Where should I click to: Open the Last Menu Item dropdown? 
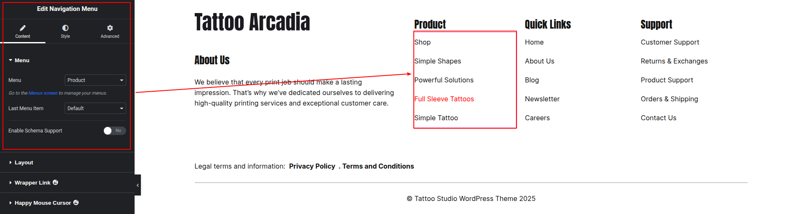[x=95, y=108]
